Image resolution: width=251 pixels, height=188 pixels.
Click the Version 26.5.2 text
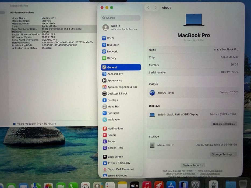[229, 92]
